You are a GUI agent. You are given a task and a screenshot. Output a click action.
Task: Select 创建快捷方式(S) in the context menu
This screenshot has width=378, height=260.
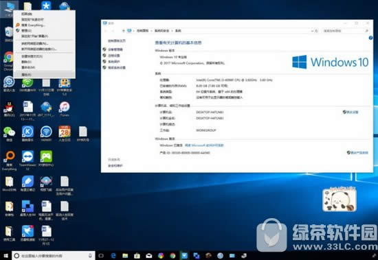(x=32, y=56)
